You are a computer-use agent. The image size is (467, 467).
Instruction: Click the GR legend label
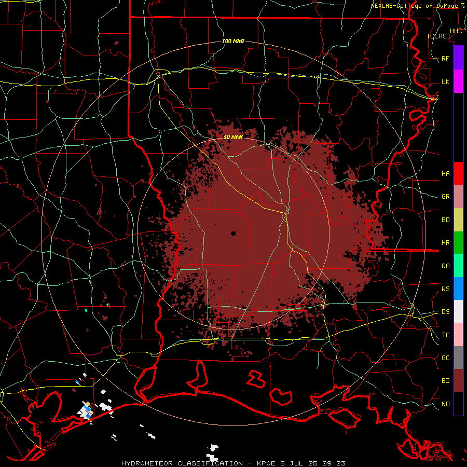pyautogui.click(x=445, y=197)
